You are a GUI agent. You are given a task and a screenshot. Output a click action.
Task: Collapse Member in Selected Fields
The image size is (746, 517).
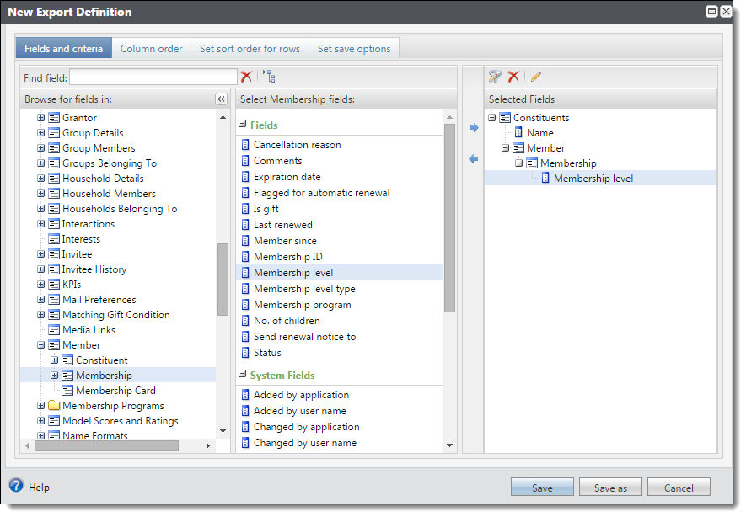click(505, 148)
